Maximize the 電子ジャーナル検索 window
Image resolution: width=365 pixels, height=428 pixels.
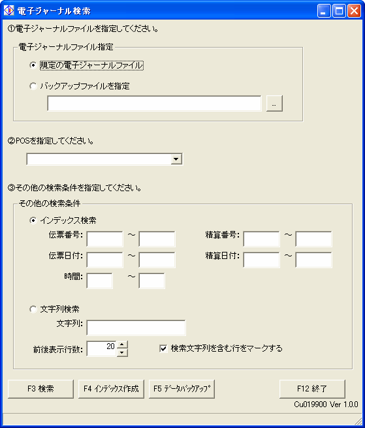pyautogui.click(x=339, y=11)
